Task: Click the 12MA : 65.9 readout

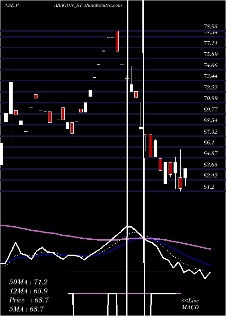Action: (x=28, y=291)
